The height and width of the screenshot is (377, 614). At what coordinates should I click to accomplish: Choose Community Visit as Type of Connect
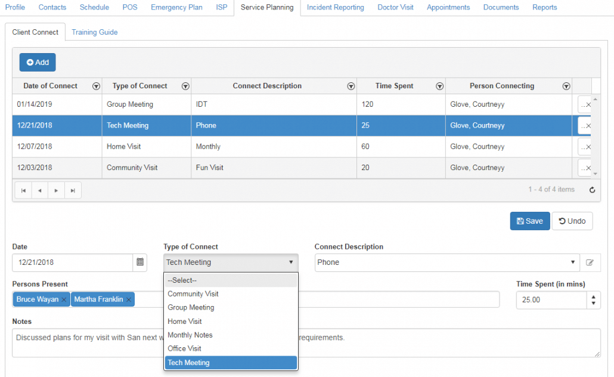(193, 293)
